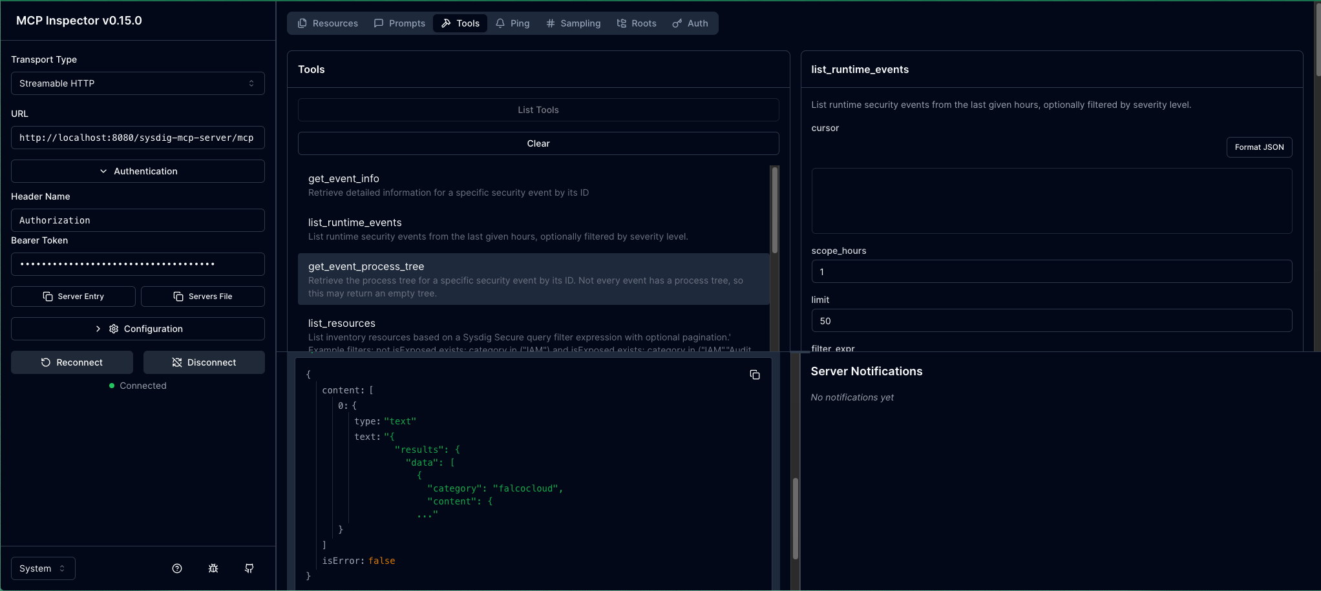Disconnect from the MCP server
Screen dimensions: 1321x591
tap(204, 362)
